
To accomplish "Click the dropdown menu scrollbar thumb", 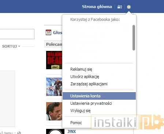I will click(134, 38).
